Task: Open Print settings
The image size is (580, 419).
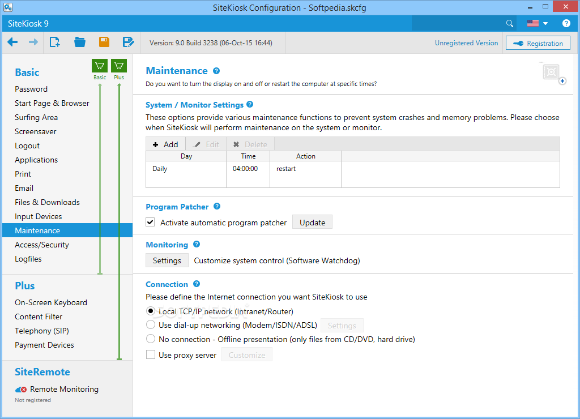Action: 23,174
